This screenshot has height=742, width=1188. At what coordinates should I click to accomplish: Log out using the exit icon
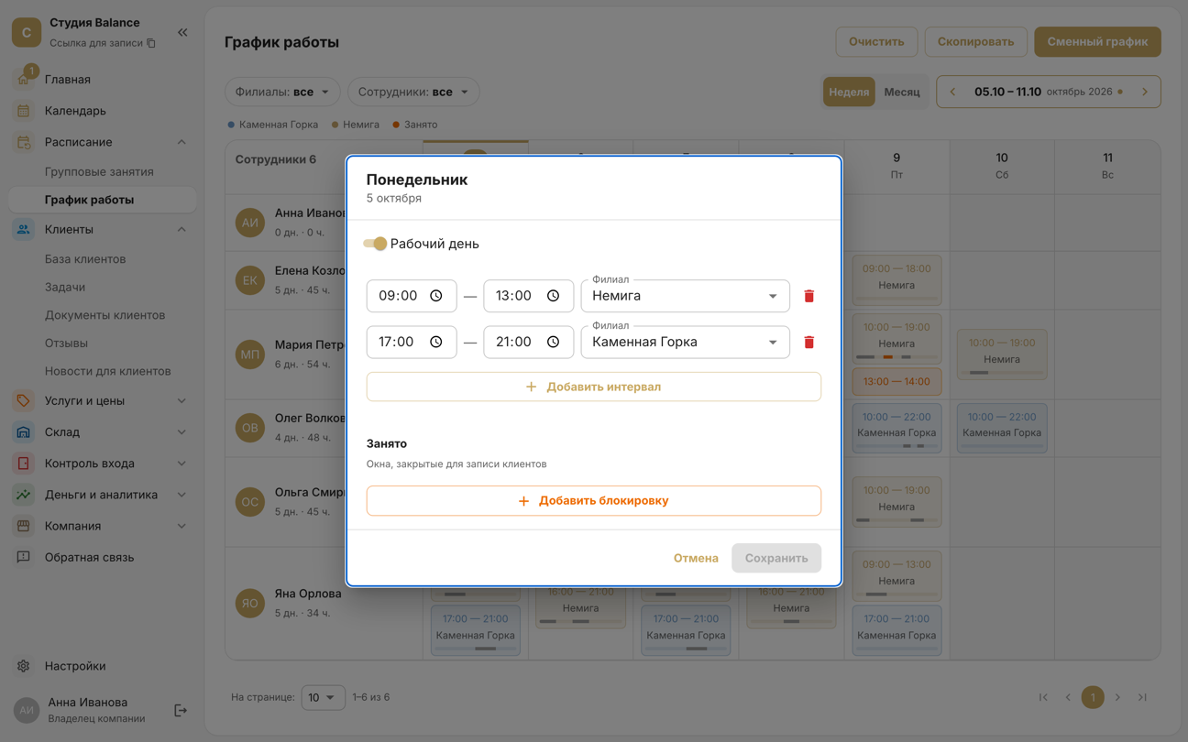tap(181, 710)
